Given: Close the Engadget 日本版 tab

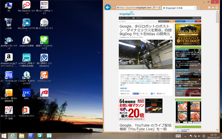Looking at the screenshot, I should [195, 8].
